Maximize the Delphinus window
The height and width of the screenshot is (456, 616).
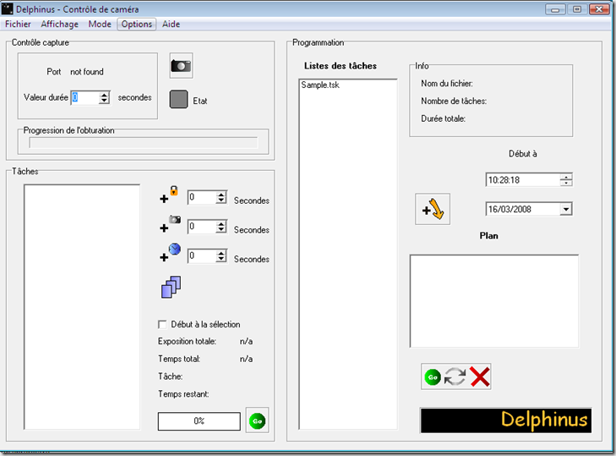(x=577, y=9)
